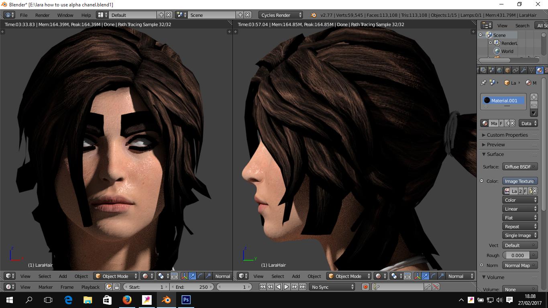Open the Render Layers properties tab icon

(483, 70)
